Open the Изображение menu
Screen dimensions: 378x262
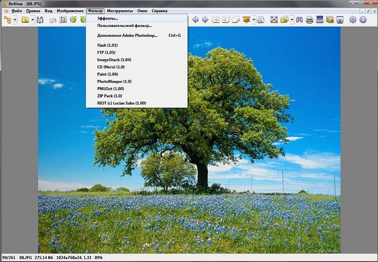(x=70, y=10)
